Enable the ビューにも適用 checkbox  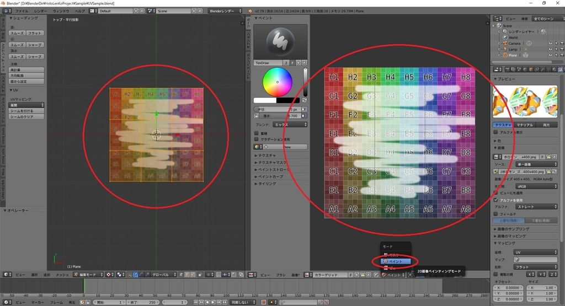pyautogui.click(x=496, y=193)
